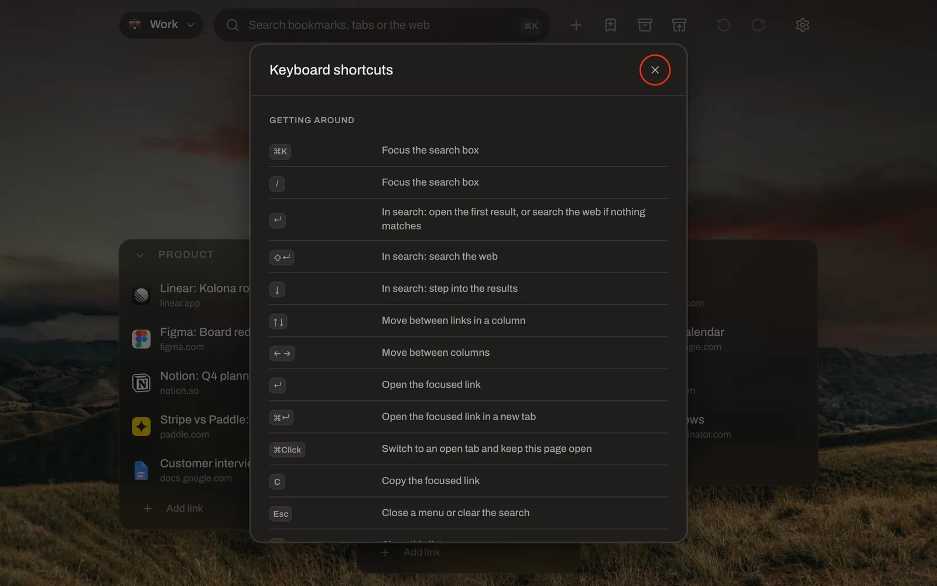This screenshot has height=586, width=937.
Task: Click the plus icon in the top toolbar
Action: (576, 25)
